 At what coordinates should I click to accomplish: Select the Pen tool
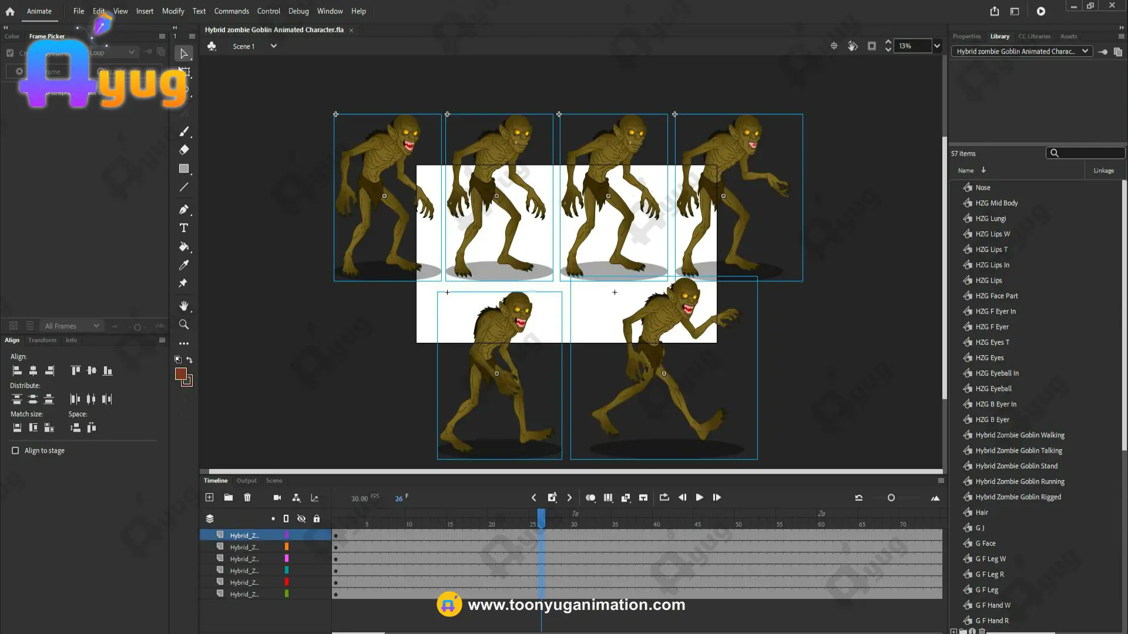(x=184, y=209)
